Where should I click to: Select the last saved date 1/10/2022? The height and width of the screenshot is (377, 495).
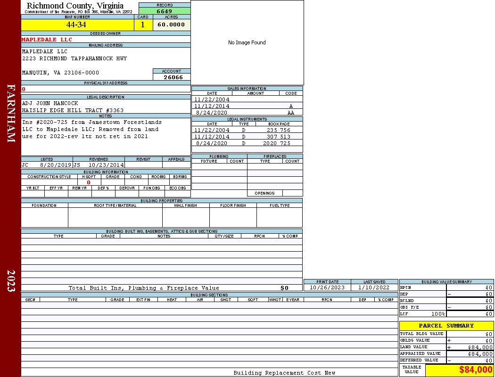tap(374, 287)
